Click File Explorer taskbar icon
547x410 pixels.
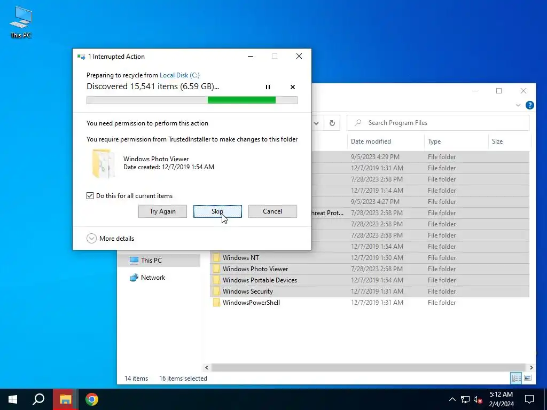(x=65, y=399)
